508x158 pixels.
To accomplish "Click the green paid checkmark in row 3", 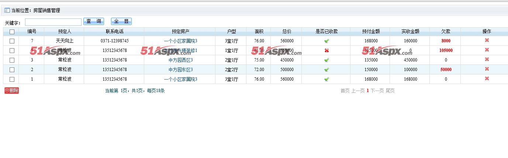I will [x=326, y=60].
